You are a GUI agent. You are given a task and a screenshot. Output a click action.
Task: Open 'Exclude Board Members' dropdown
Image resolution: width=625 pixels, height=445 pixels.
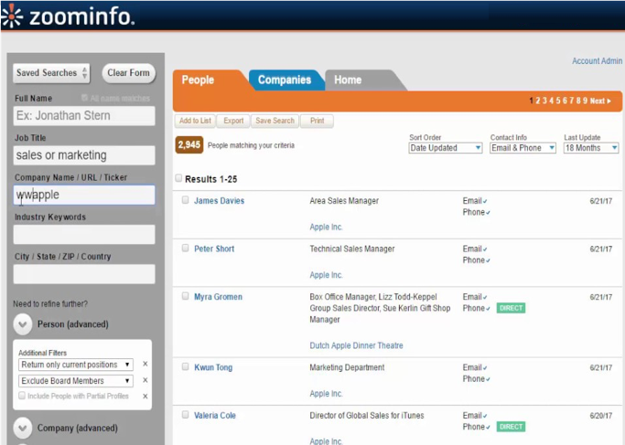(76, 381)
